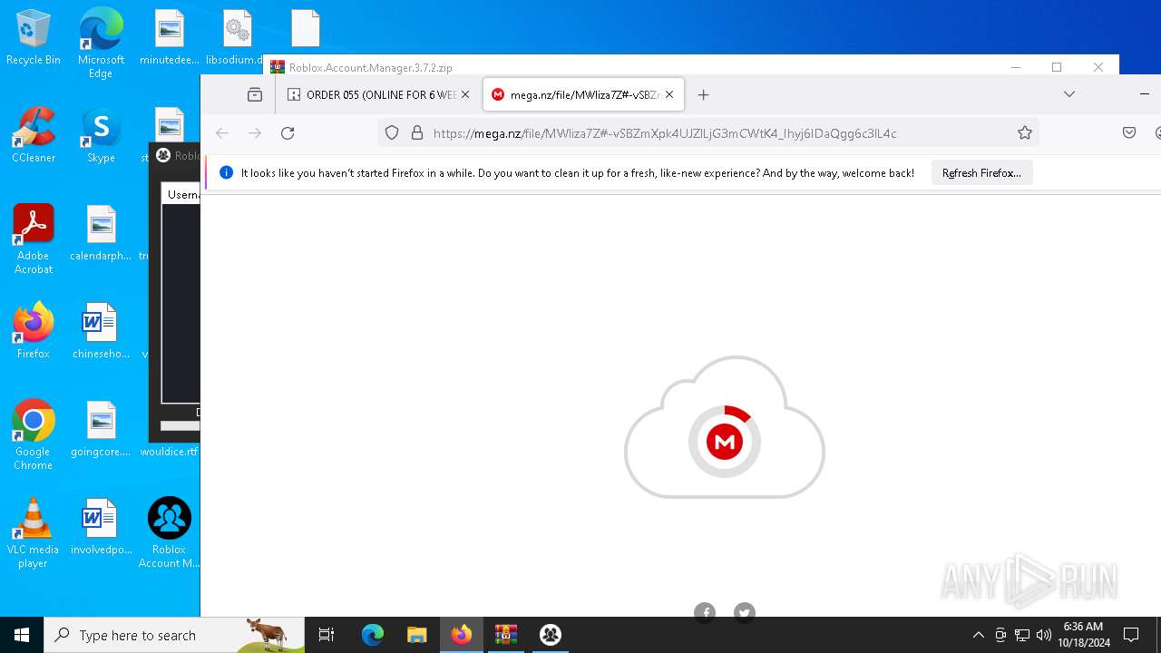Open the Google Chrome desktop shortcut
The height and width of the screenshot is (653, 1161).
pos(33,435)
